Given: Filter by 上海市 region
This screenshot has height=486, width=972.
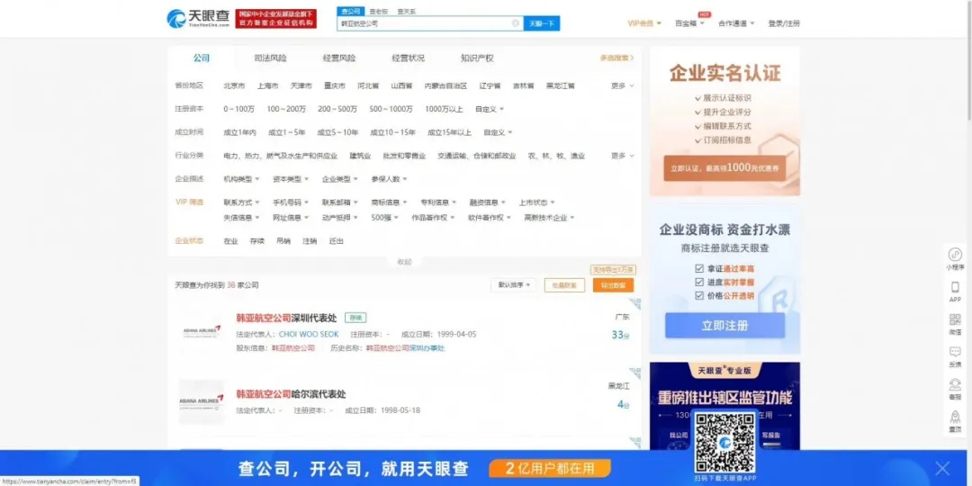Looking at the screenshot, I should (267, 85).
